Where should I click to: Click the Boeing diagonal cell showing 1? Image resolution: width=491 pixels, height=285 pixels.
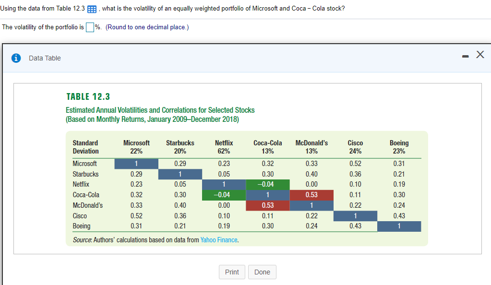coord(399,226)
